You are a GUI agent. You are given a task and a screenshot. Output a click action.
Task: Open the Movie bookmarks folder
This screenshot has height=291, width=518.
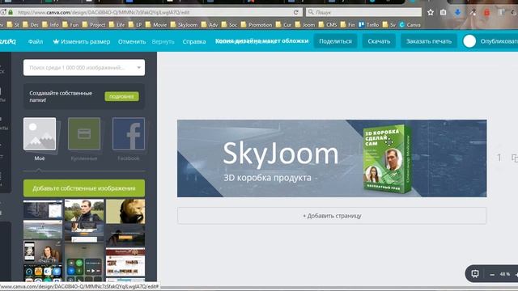156,25
